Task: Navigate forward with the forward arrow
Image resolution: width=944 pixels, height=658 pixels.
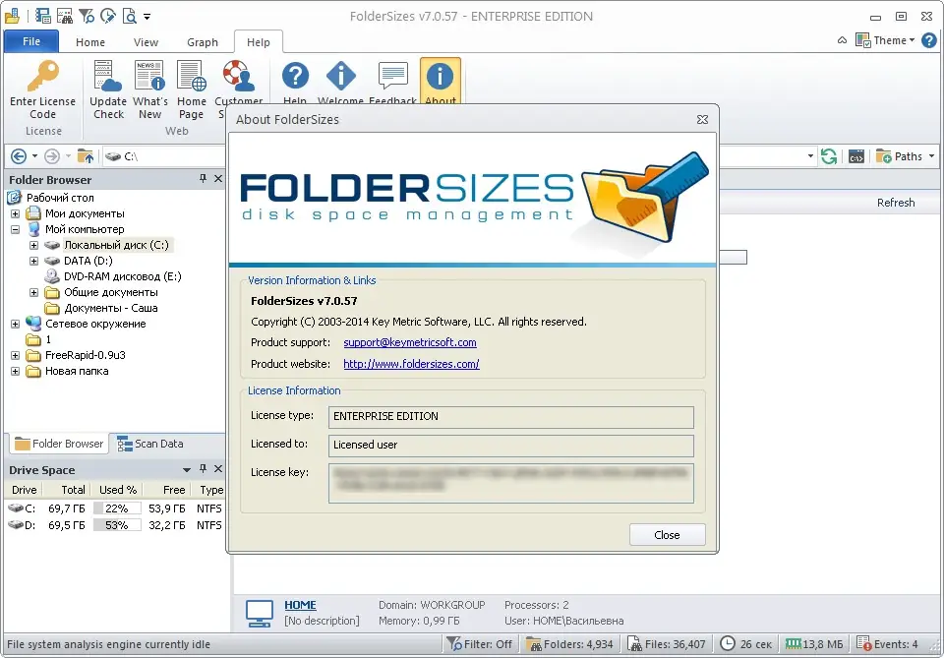Action: coord(52,156)
